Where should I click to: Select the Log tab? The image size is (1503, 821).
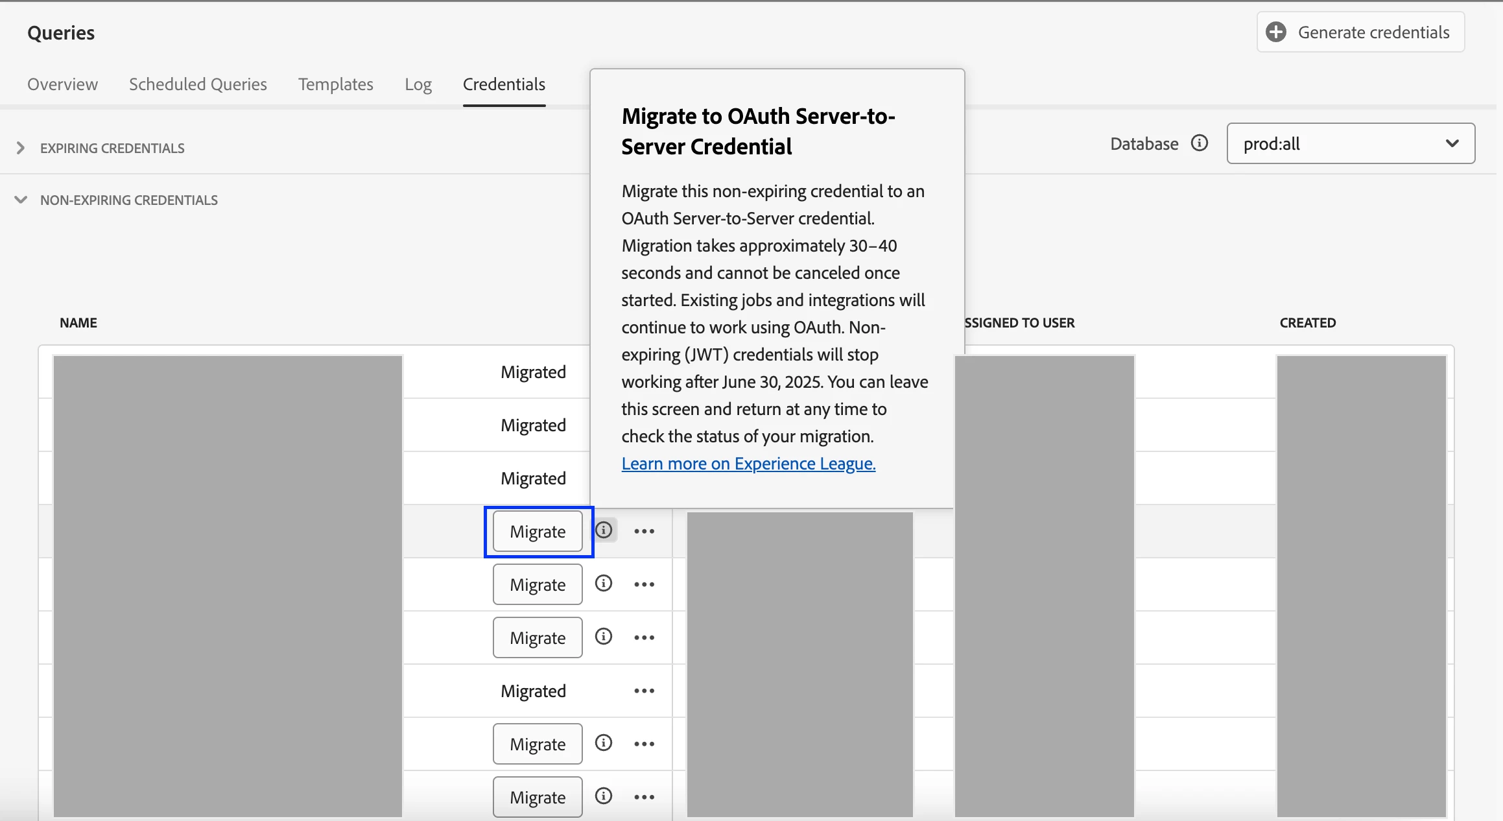coord(418,84)
